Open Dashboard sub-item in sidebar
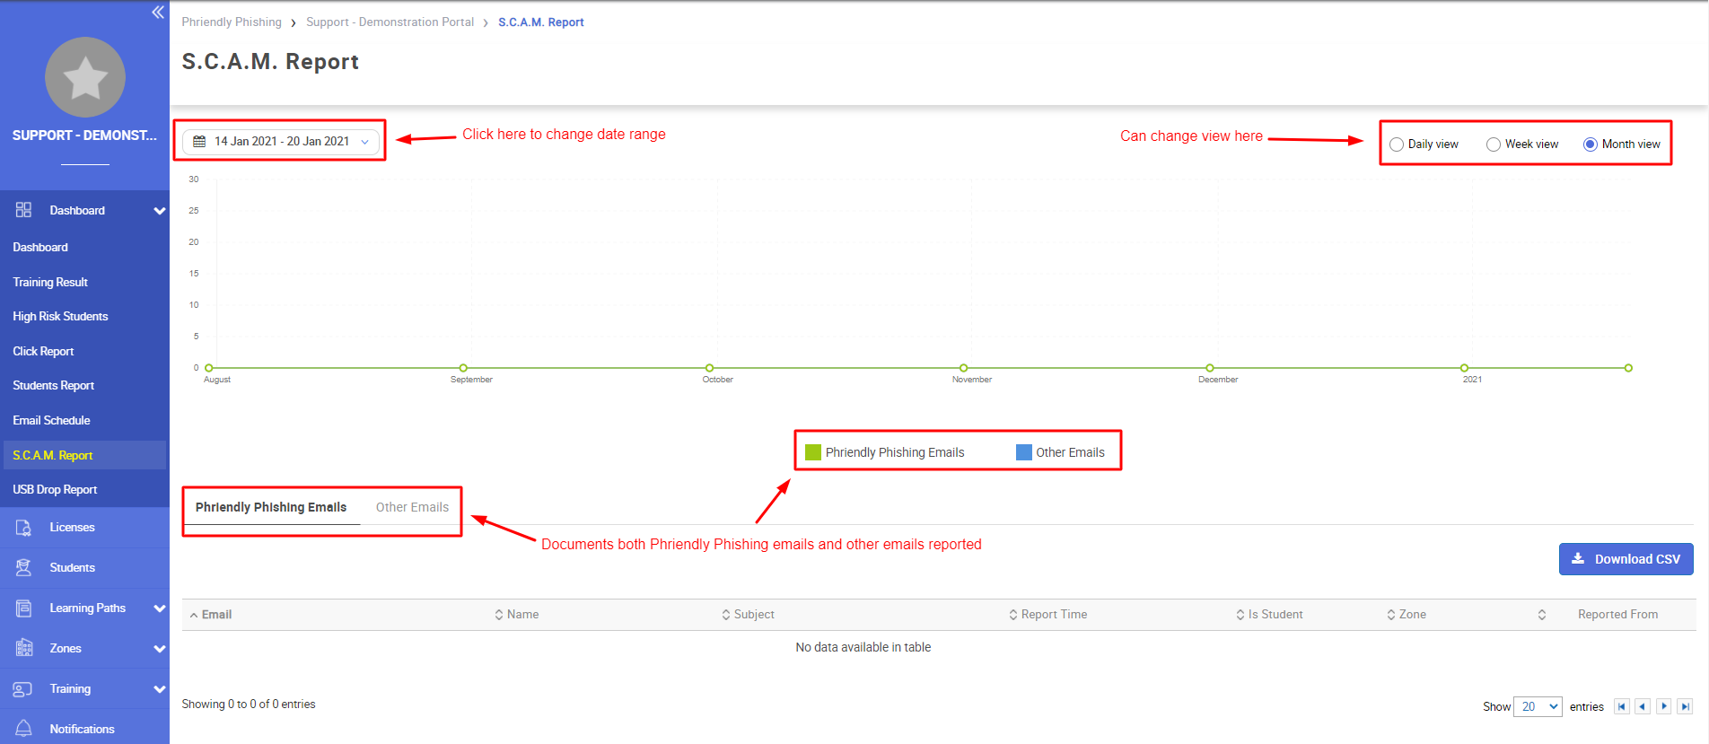 coord(40,247)
